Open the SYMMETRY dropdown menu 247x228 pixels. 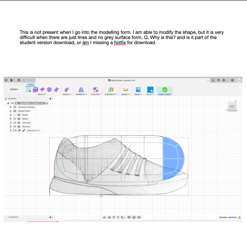coord(81,94)
